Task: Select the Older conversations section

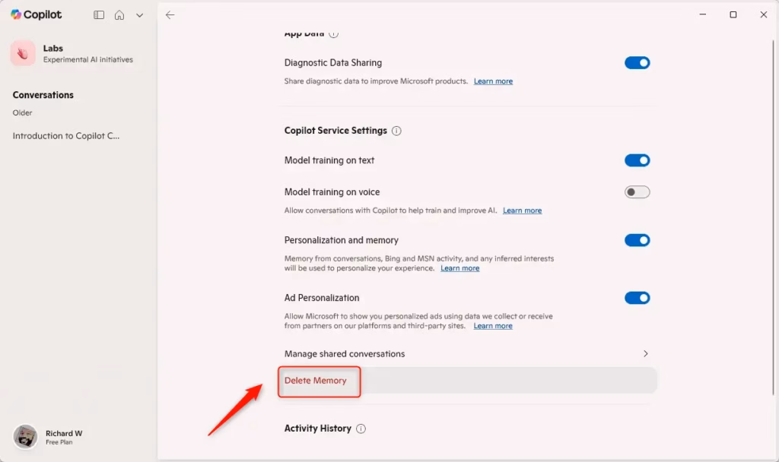Action: pyautogui.click(x=23, y=112)
